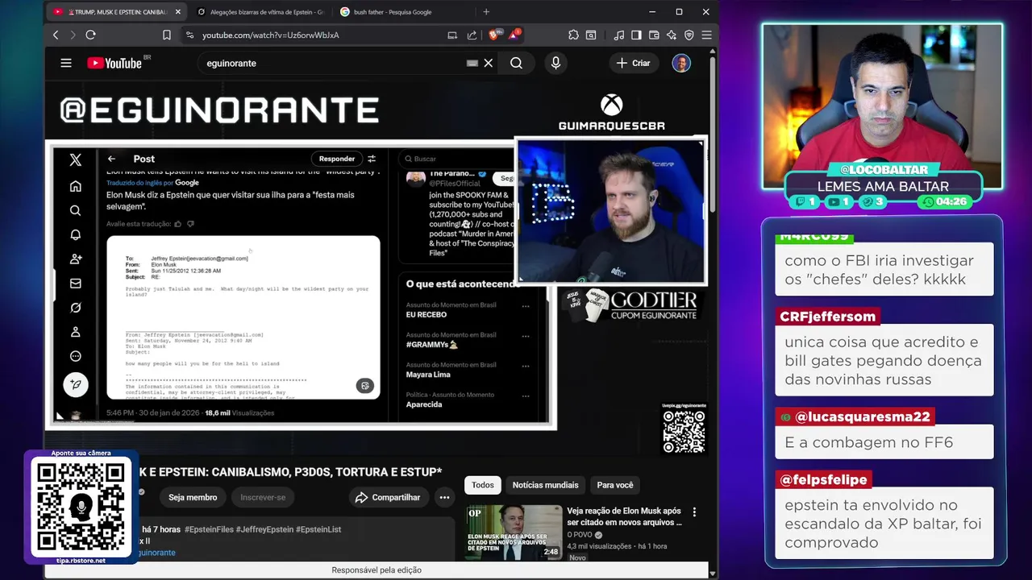This screenshot has height=580, width=1032.
Task: Click the X notifications bell in video
Action: point(75,234)
